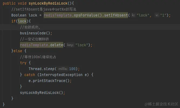Click the v: parameter hint
Screen dimensions: 180x108
click(x=157, y=15)
